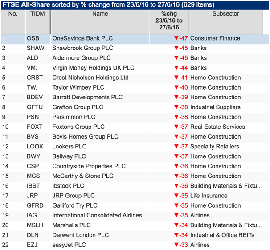
Task: Click Real Estate Services subsector cell
Action: [218, 127]
